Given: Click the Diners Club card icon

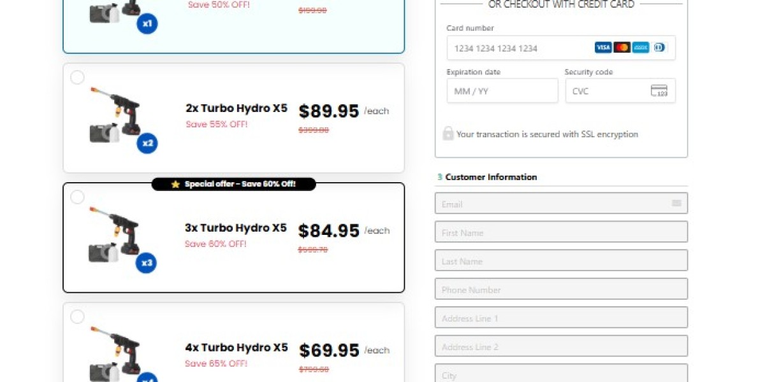Looking at the screenshot, I should coord(659,47).
